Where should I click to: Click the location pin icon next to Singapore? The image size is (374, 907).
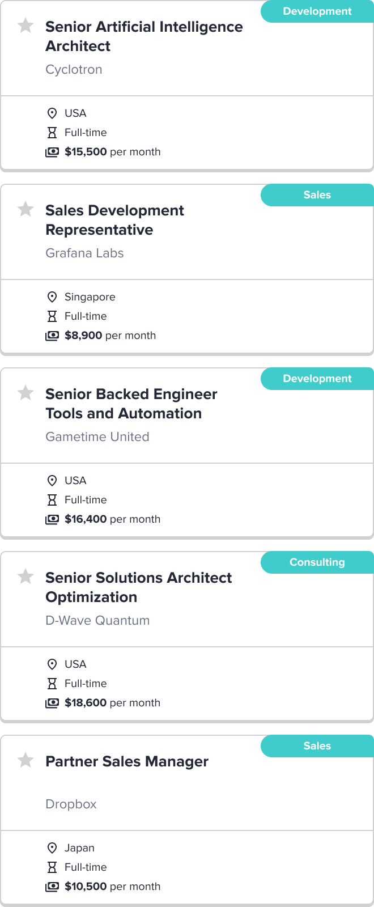[x=52, y=297]
